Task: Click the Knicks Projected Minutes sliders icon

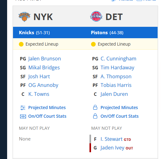Action: pyautogui.click(x=23, y=108)
